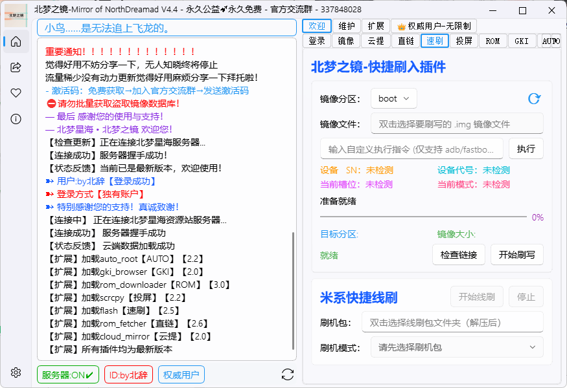This screenshot has width=567, height=388.
Task: Click the refresh icon below log panel
Action: point(288,374)
